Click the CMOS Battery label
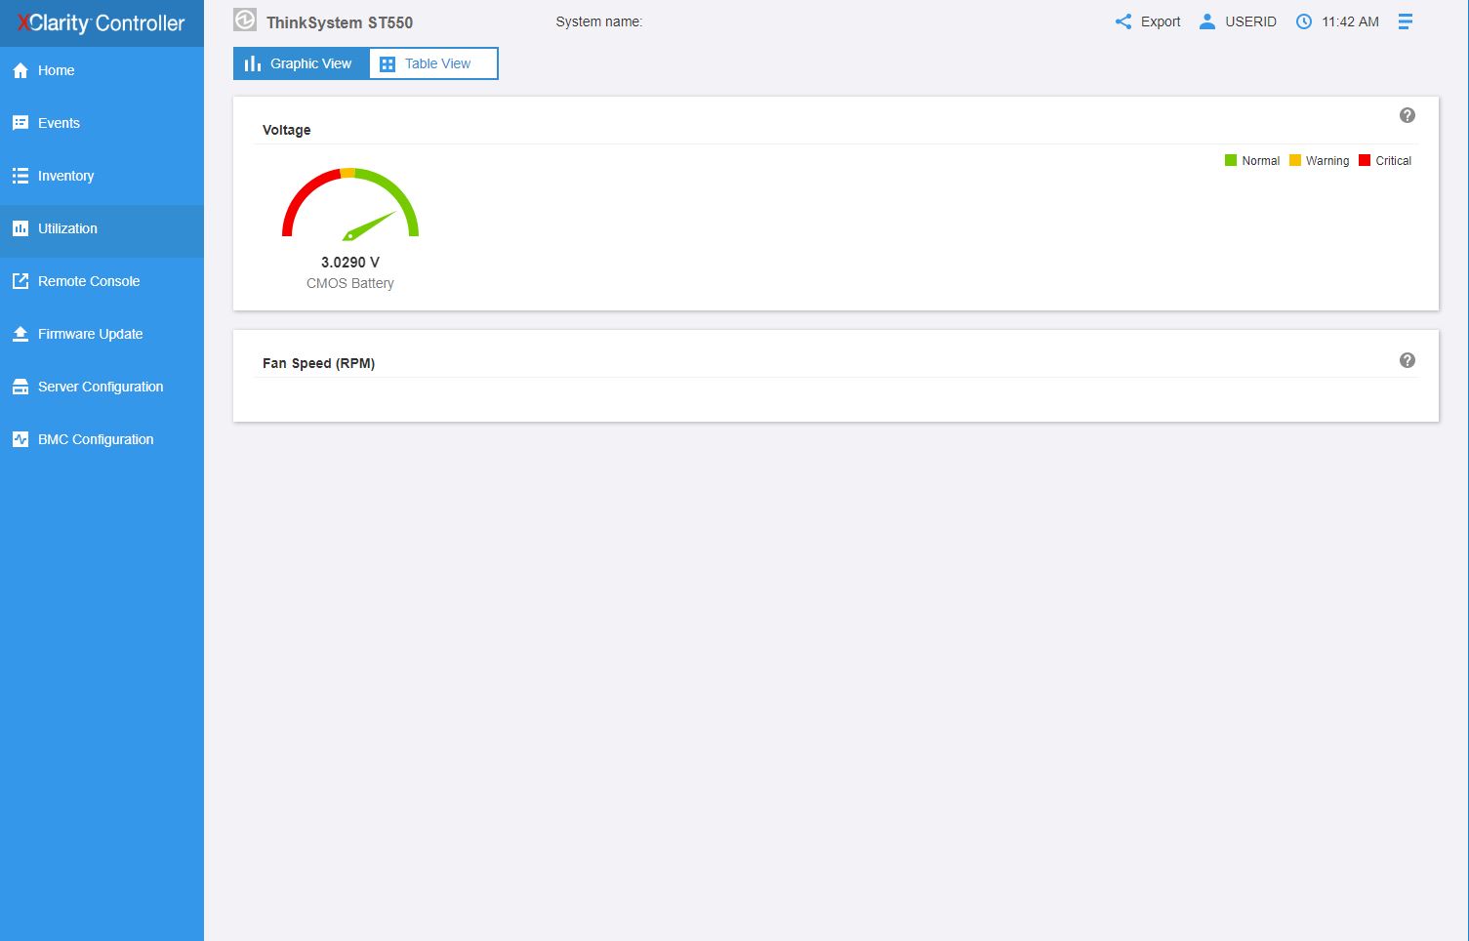Image resolution: width=1469 pixels, height=941 pixels. point(350,283)
